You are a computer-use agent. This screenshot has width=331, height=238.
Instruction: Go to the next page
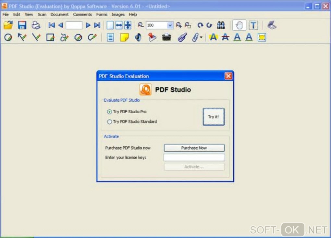coord(88,25)
